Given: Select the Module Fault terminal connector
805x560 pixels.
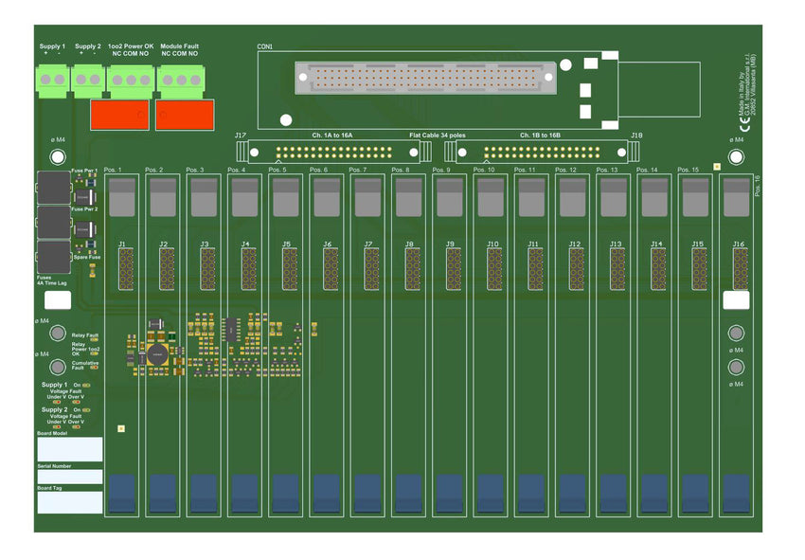Looking at the screenshot, I should point(180,81).
